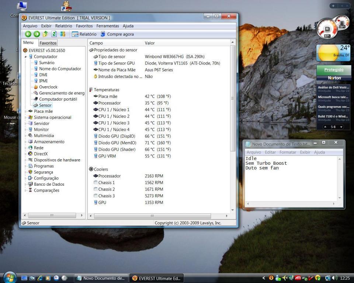Click the ATI icon in system tray
354x283 pixels.
[298, 278]
